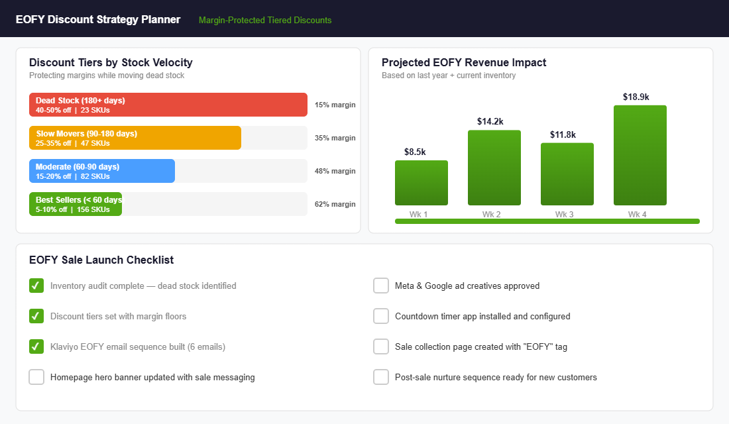Enable "Post-sale nurture sequence ready" item
Screen dimensions: 729x424
pos(381,377)
